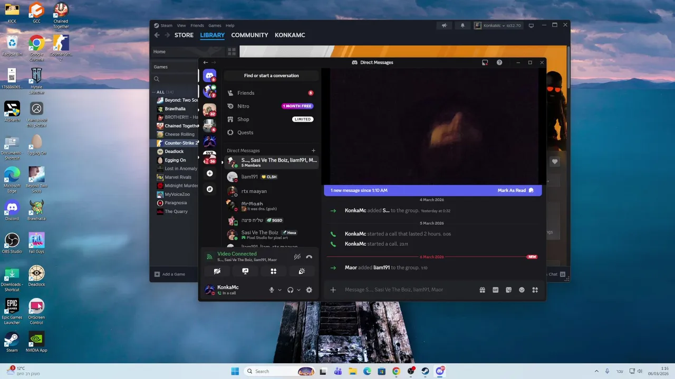
Task: Select Deadlock in Steam library
Action: point(174,152)
